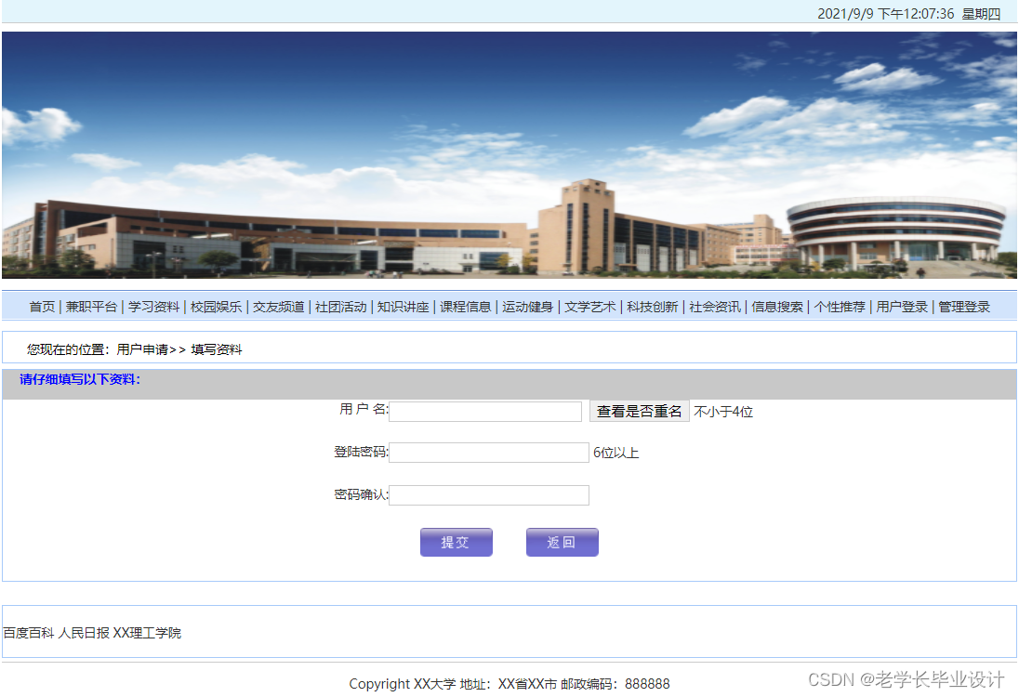Open 信息搜索 information search
The height and width of the screenshot is (697, 1019).
coord(777,307)
